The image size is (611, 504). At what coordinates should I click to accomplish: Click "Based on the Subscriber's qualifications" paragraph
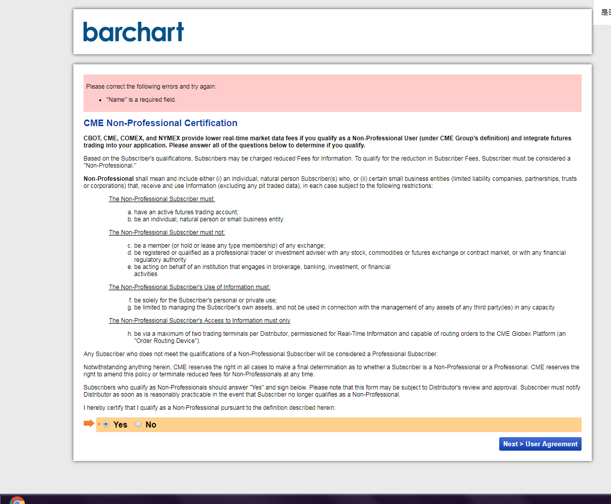point(327,162)
